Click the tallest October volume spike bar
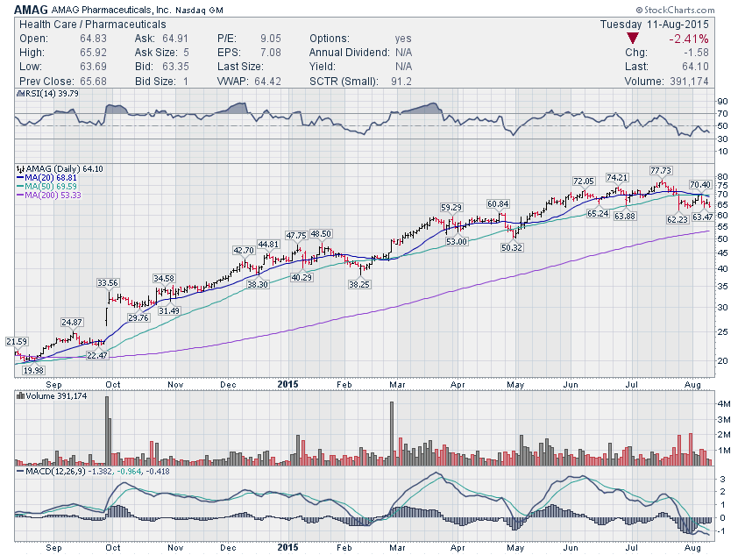 pyautogui.click(x=107, y=430)
